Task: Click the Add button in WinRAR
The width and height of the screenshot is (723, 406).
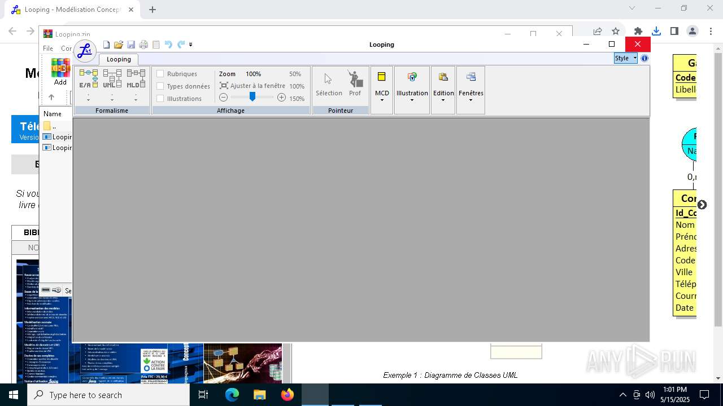Action: point(60,72)
